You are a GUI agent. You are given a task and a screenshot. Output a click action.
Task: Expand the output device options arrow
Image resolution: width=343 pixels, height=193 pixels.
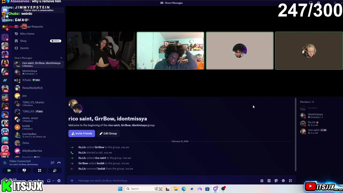click(x=53, y=181)
